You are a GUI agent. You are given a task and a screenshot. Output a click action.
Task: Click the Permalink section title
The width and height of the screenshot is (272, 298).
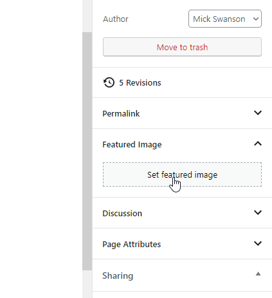click(x=121, y=114)
